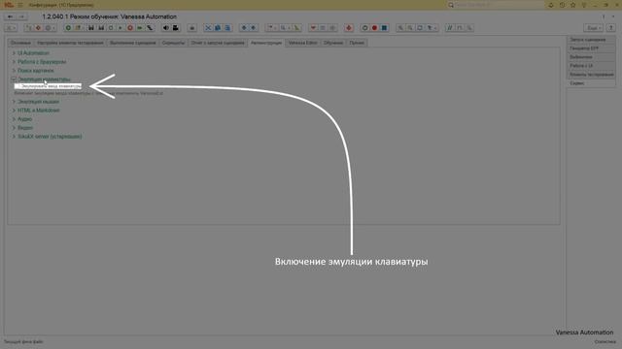Select the 'Автоинструкции' tab
Screen dimensions: 622x349
click(266, 43)
